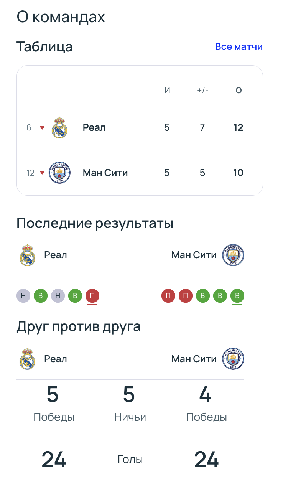Select Real's red underlined П loss result
The image size is (283, 478).
(92, 296)
